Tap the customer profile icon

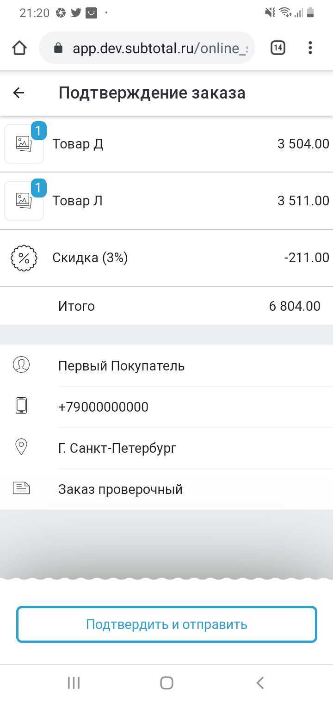click(x=21, y=365)
